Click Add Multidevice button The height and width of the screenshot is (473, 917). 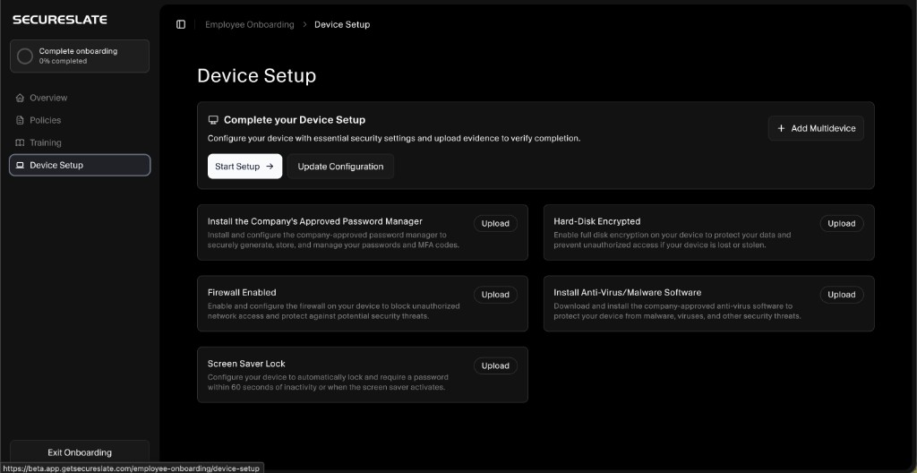coord(816,128)
